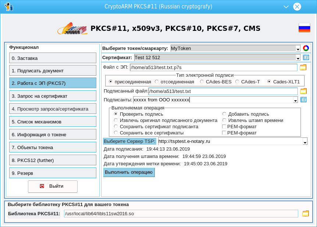The width and height of the screenshot is (317, 227).
Task: Open certificate dropdown showing Test 12 512
Action: (x=298, y=58)
